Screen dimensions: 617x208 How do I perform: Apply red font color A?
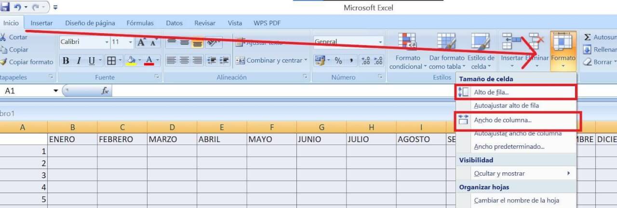(149, 61)
